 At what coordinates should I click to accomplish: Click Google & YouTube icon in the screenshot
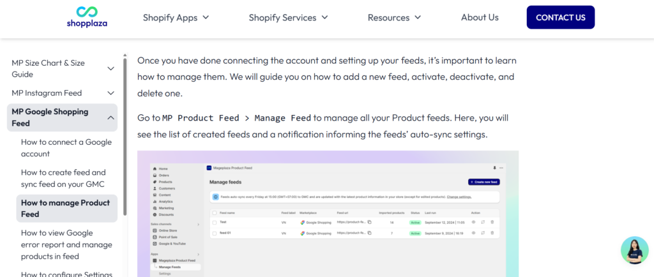[155, 243]
